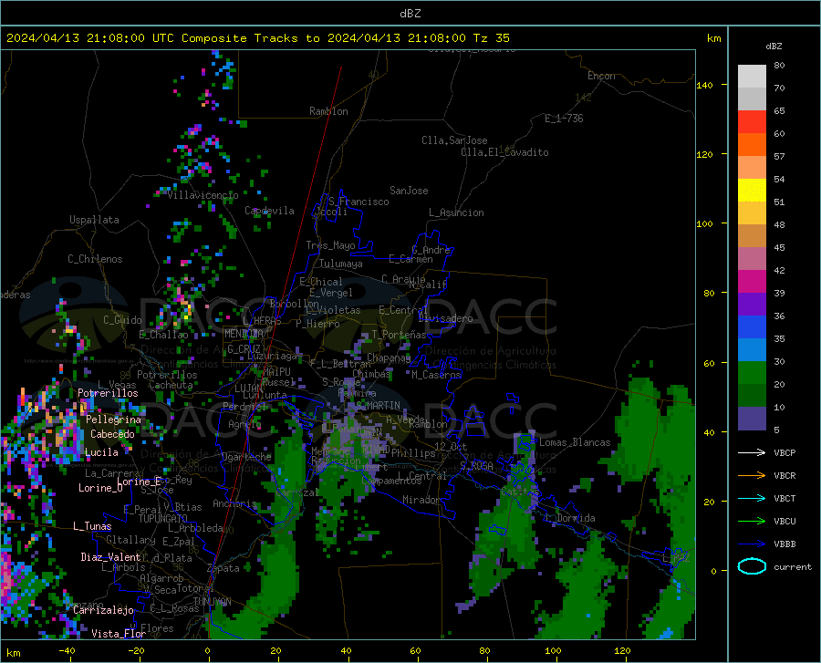Click the 'Villavicencio' map label
This screenshot has height=663, width=821.
coord(203,195)
